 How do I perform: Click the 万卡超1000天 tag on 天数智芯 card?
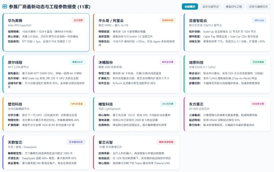click(76, 142)
